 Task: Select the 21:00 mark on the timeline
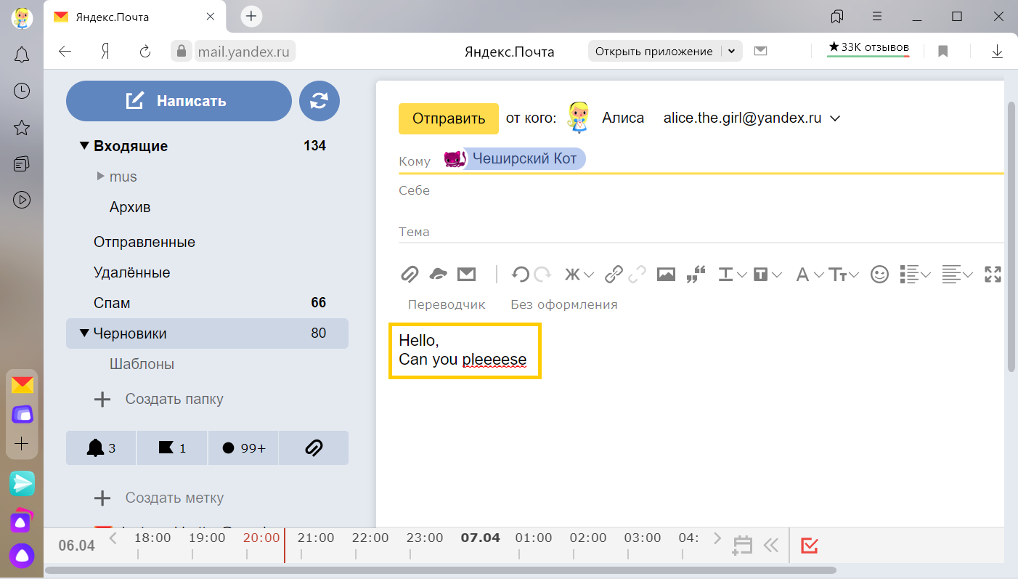click(x=316, y=538)
